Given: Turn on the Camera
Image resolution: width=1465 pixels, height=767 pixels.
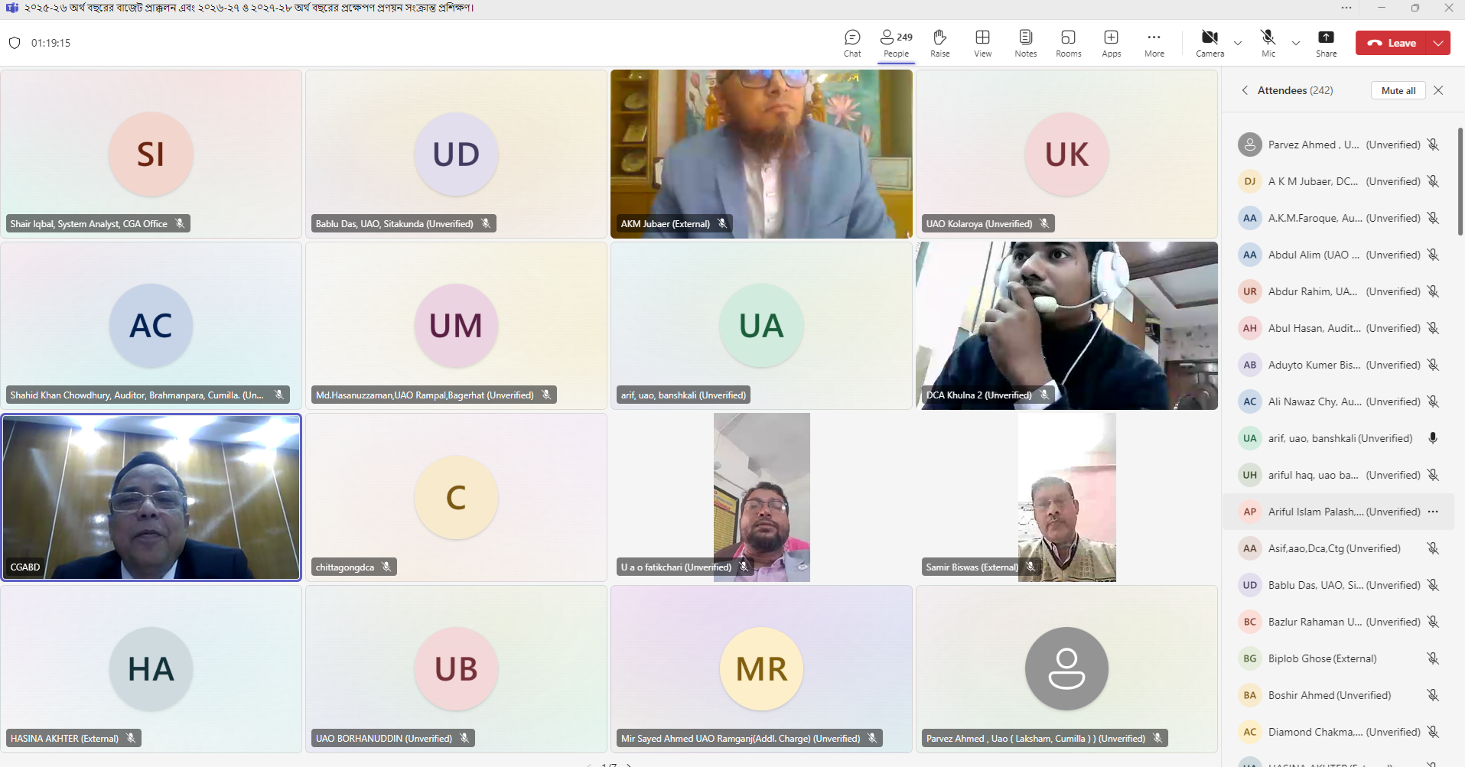Looking at the screenshot, I should tap(1209, 43).
